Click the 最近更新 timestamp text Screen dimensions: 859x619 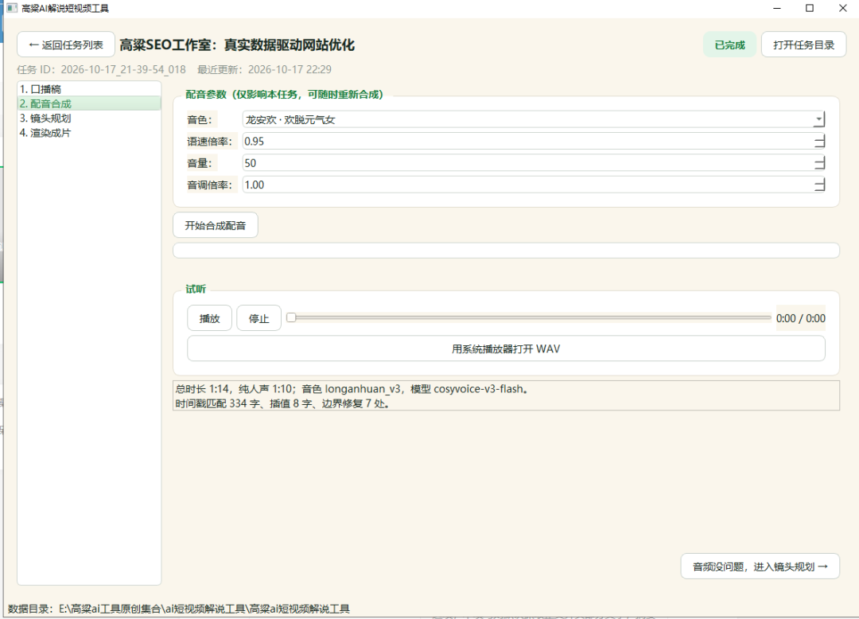pos(265,69)
